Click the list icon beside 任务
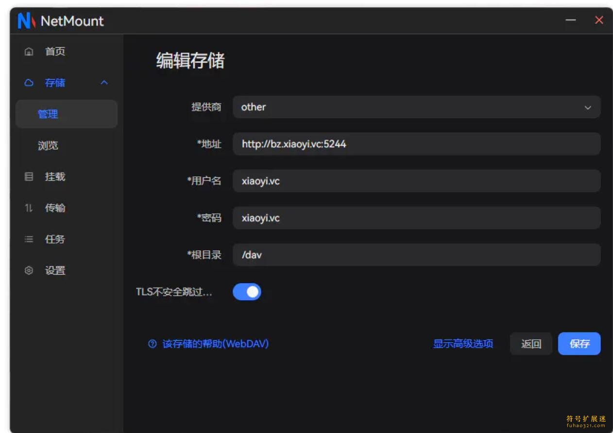Screen dimensions: 613x433 coord(29,239)
